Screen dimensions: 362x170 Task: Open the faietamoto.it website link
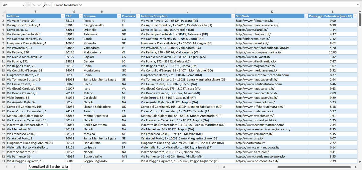point(255,21)
